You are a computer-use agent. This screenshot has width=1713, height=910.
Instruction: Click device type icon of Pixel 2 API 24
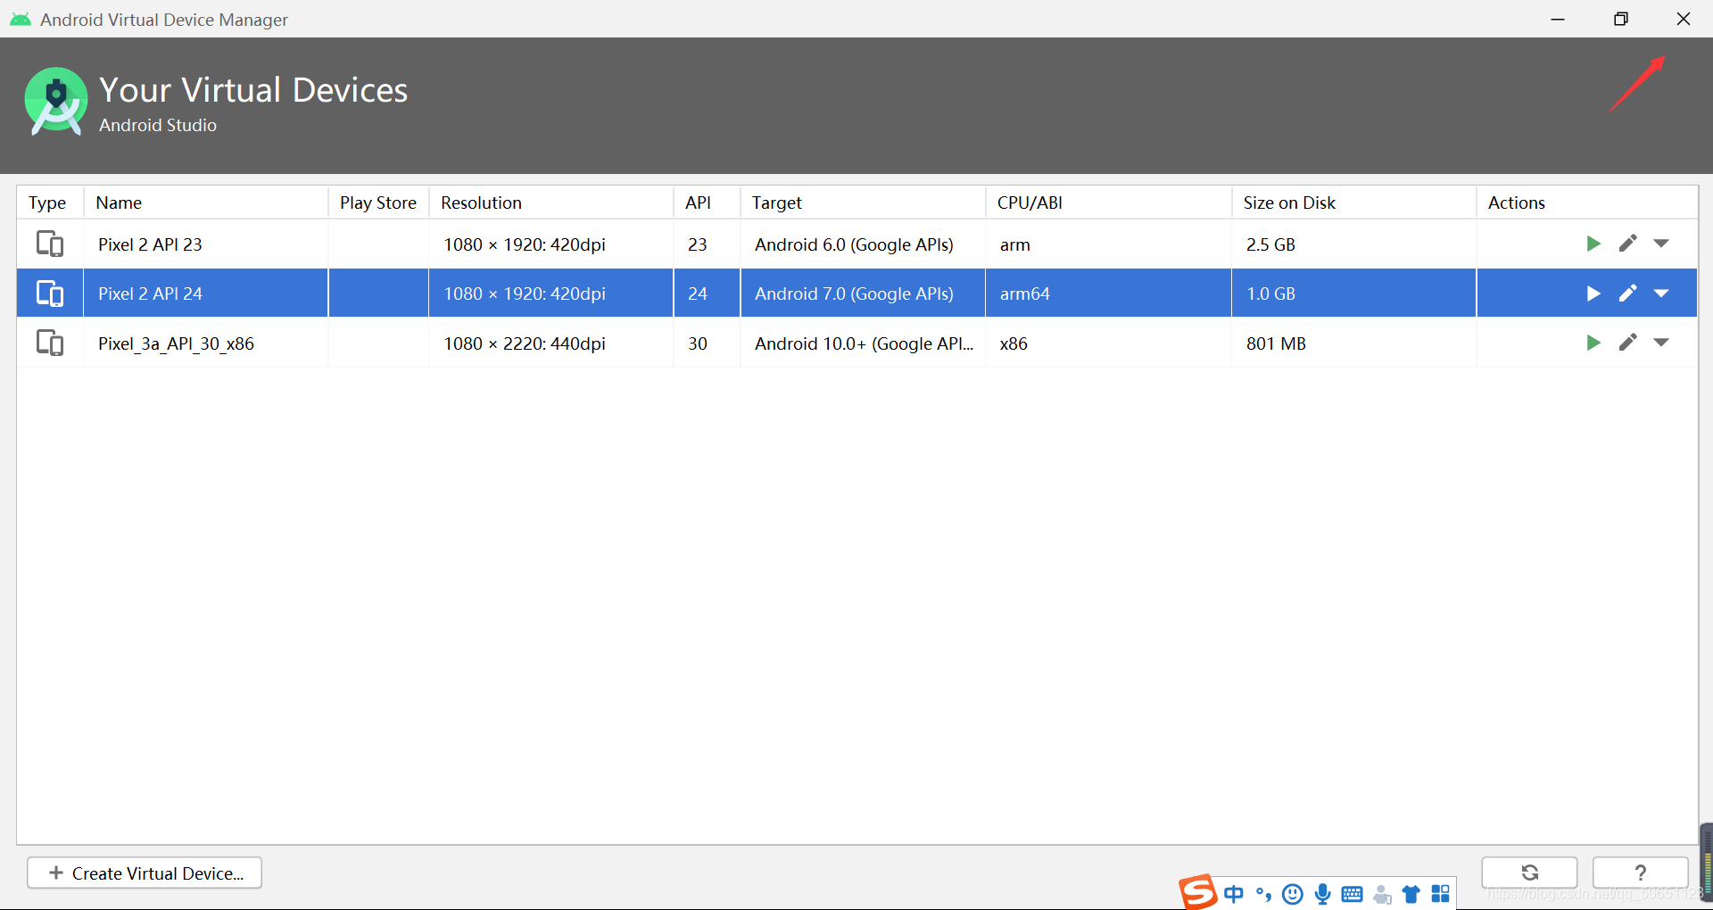(x=50, y=294)
